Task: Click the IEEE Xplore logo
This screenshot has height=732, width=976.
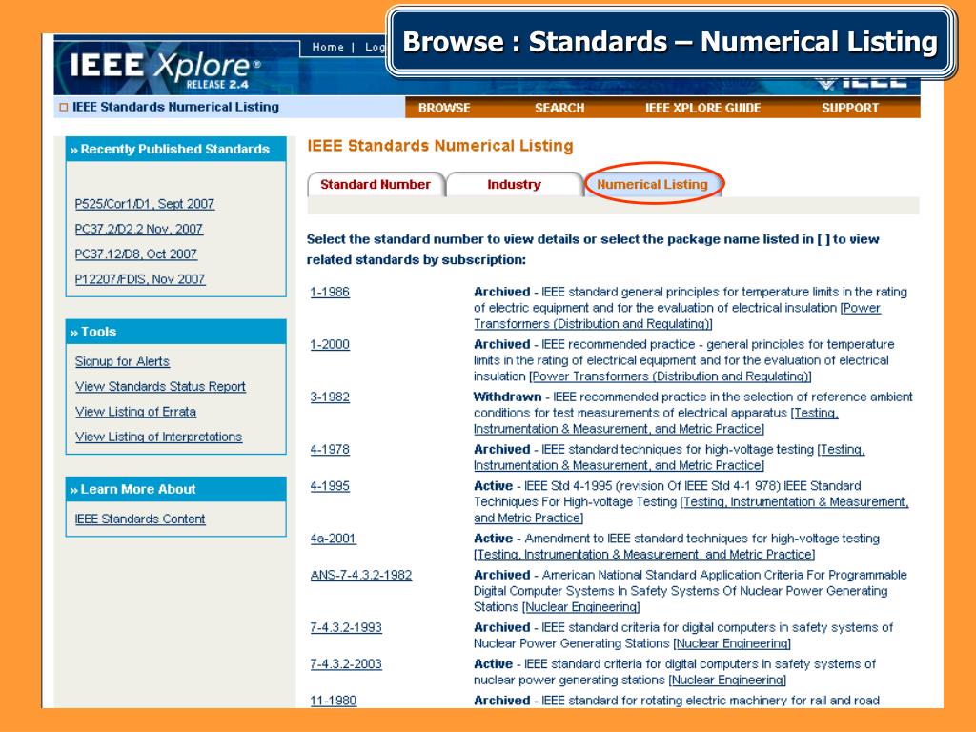Action: point(164,70)
